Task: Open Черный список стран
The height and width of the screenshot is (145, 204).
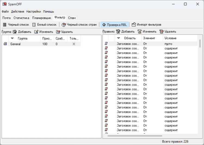Action: 79,25
